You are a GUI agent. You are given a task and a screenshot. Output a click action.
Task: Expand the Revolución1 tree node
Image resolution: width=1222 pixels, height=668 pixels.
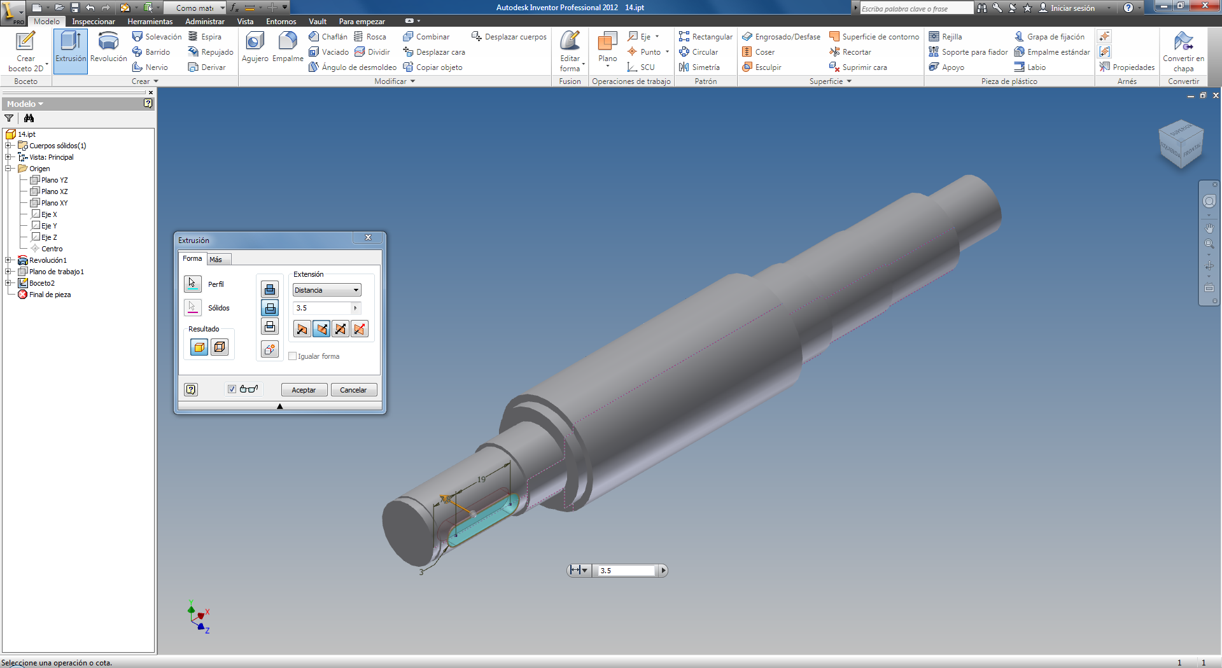(8, 260)
